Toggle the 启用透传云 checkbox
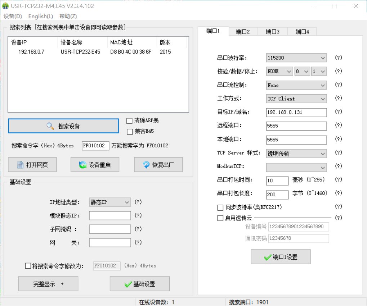This screenshot has height=306, width=367. [x=220, y=218]
